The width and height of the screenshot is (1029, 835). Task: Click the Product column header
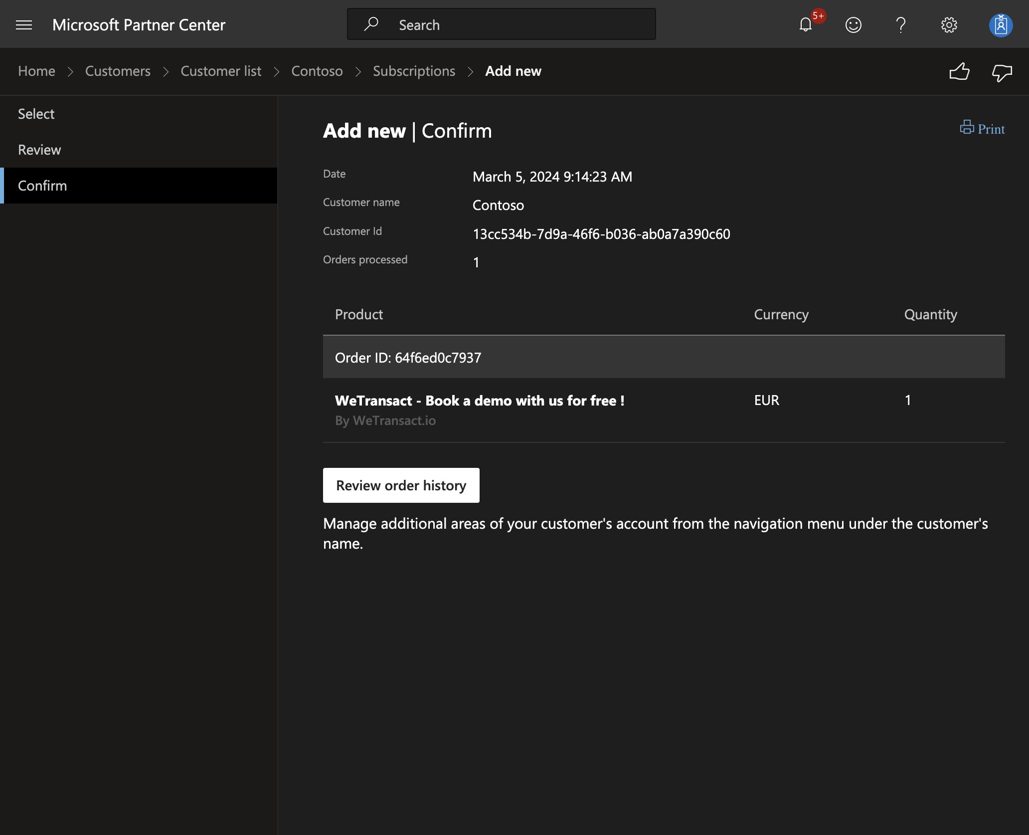[x=358, y=314]
